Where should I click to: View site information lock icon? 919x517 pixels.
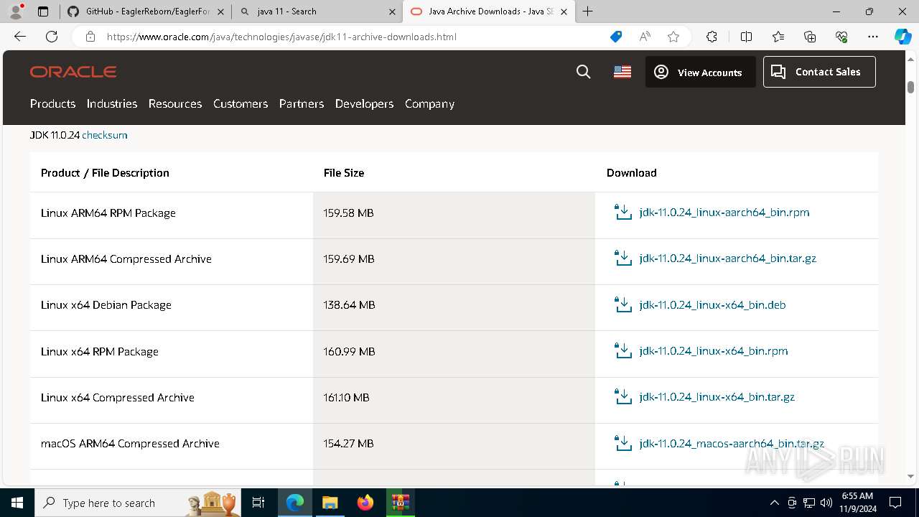point(90,37)
